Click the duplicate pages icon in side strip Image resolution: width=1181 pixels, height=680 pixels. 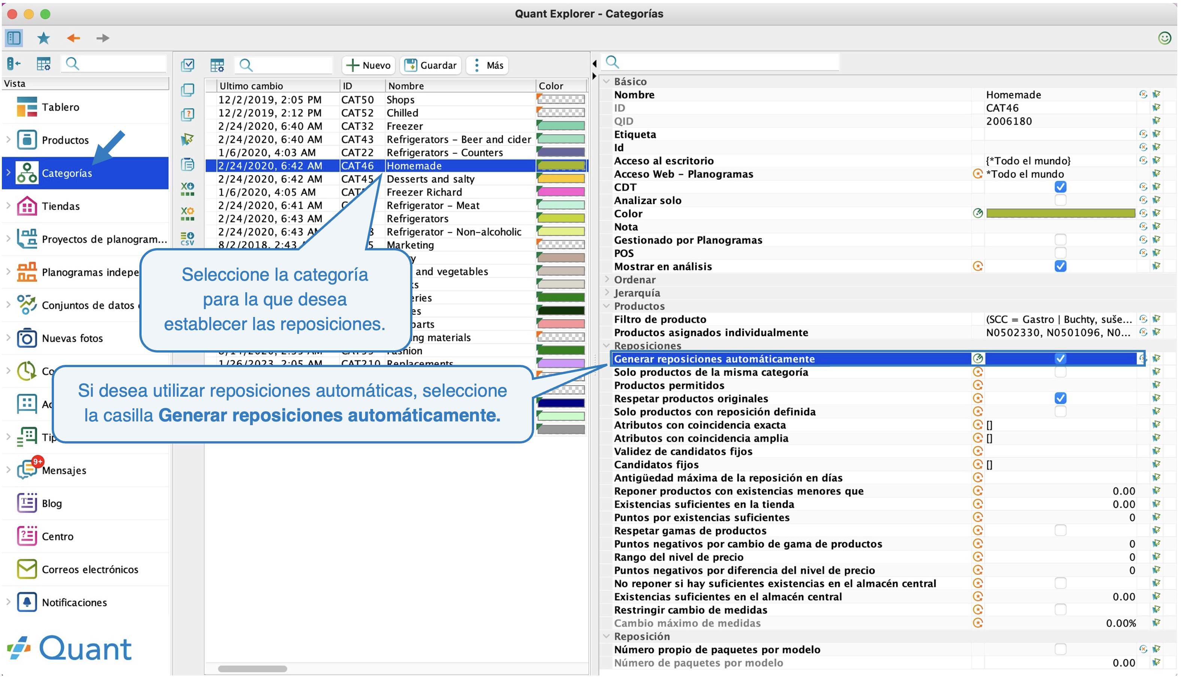pos(187,90)
